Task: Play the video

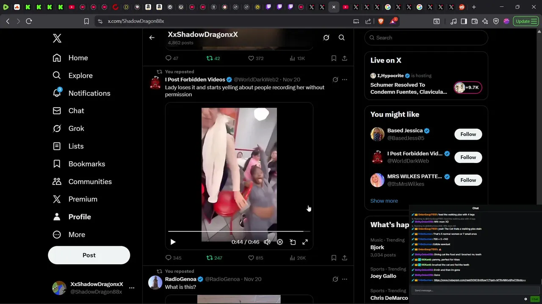Action: point(173,242)
